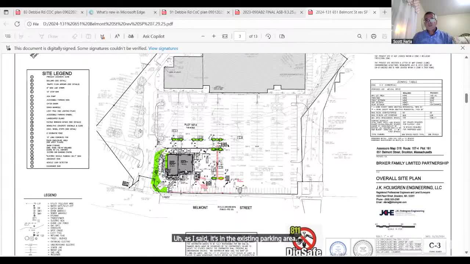Edit the current page number field
The image size is (470, 264).
[240, 36]
